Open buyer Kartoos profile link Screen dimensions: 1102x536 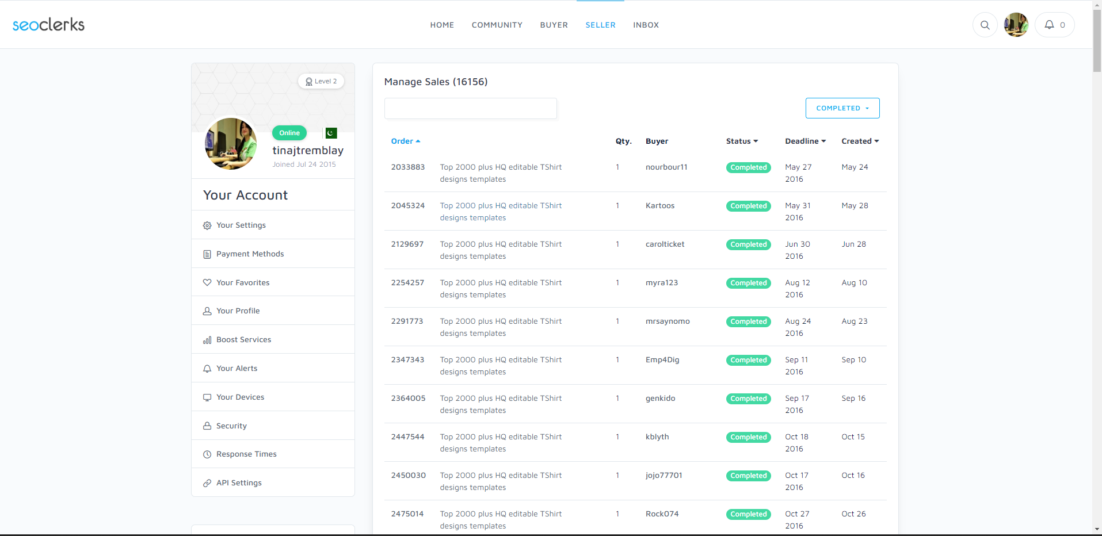[x=659, y=205]
